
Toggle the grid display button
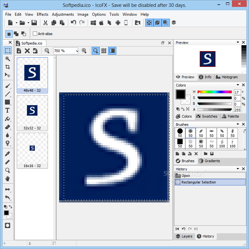click(104, 51)
